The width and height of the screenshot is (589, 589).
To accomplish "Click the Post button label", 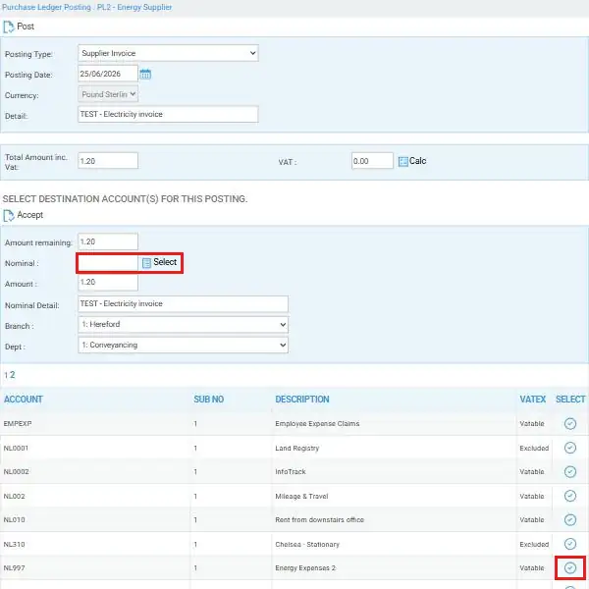I will coord(26,27).
